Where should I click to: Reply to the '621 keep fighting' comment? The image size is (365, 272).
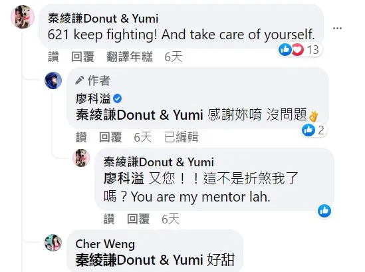(x=82, y=57)
